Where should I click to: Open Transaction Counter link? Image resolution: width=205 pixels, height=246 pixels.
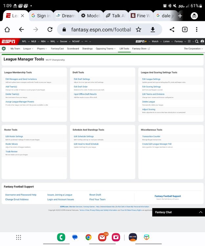pos(151,136)
